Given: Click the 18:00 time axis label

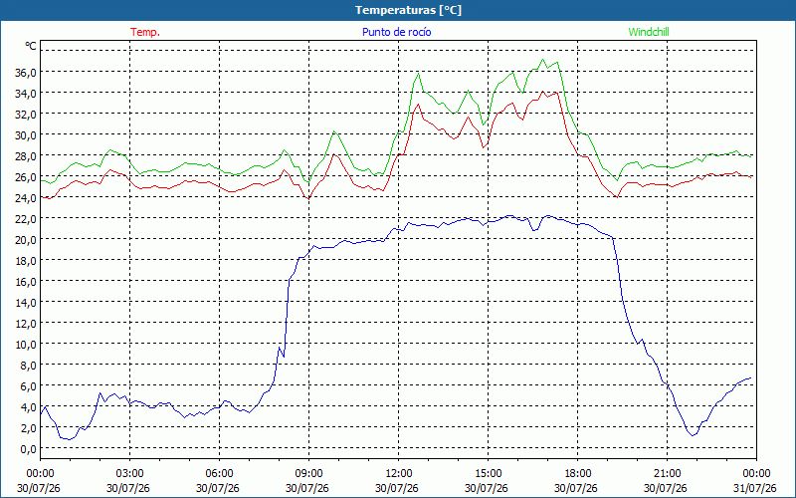Looking at the screenshot, I should [x=578, y=474].
